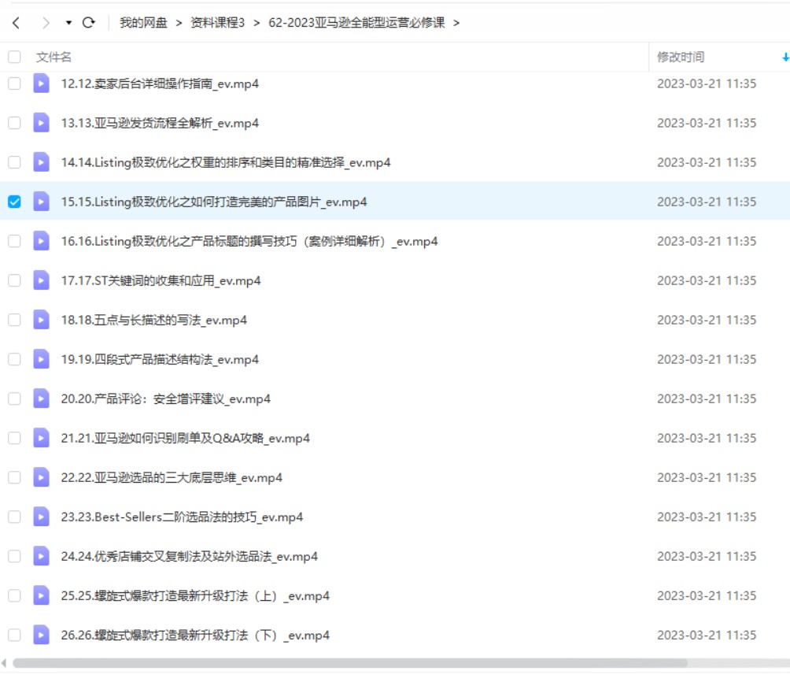Click horizontal scrollbar thumb at bottom

pos(350,663)
